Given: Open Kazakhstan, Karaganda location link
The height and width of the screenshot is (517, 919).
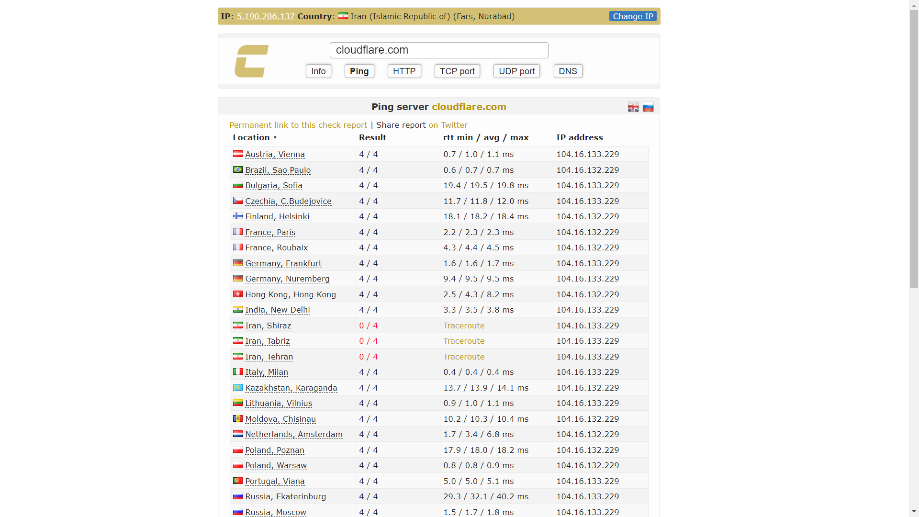Looking at the screenshot, I should 291,388.
